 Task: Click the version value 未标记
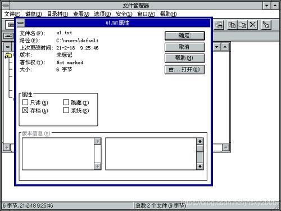coord(64,55)
